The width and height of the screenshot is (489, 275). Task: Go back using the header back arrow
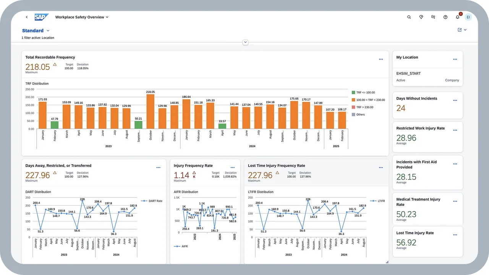click(x=27, y=17)
